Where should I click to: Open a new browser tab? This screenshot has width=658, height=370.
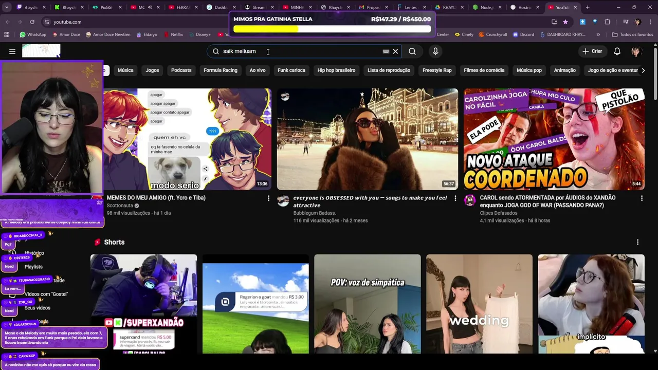click(x=588, y=7)
